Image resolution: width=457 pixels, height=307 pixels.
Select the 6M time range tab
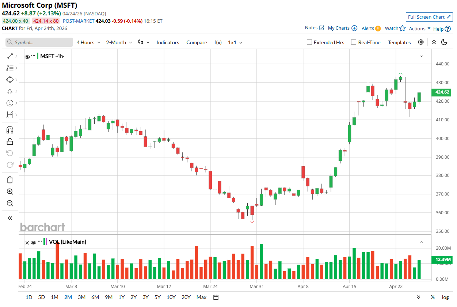click(95, 297)
